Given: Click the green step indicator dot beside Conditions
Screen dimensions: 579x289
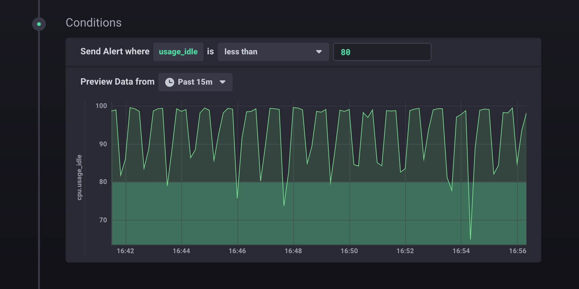Looking at the screenshot, I should pyautogui.click(x=39, y=24).
